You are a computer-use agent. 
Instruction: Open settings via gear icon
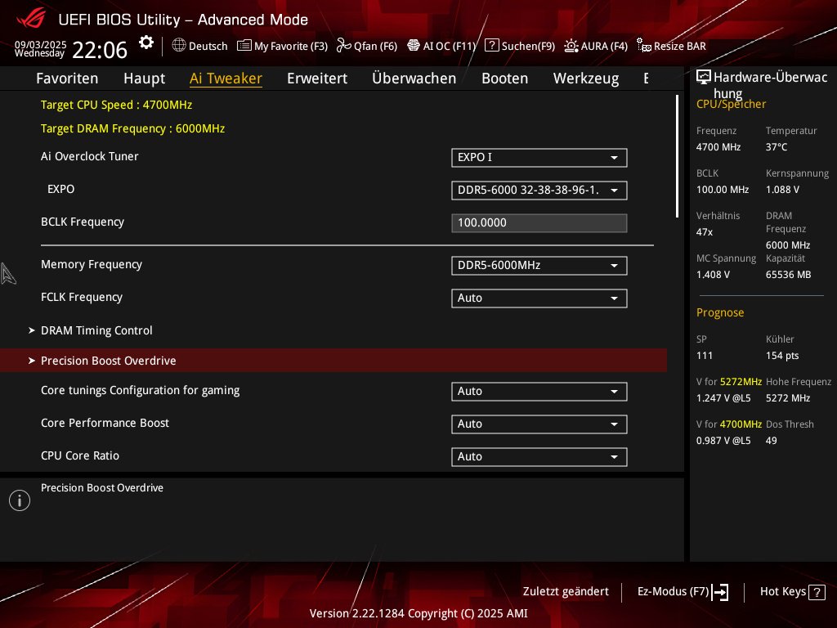145,43
